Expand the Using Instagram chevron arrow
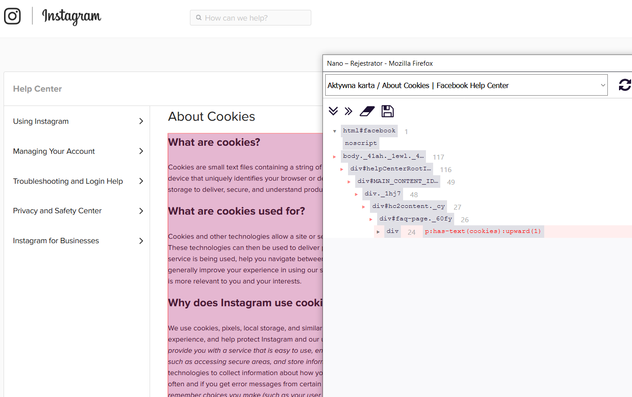632x397 pixels. pyautogui.click(x=141, y=121)
